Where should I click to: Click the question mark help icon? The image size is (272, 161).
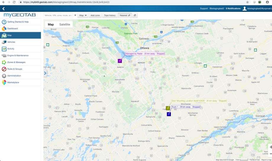(x=4, y=22)
